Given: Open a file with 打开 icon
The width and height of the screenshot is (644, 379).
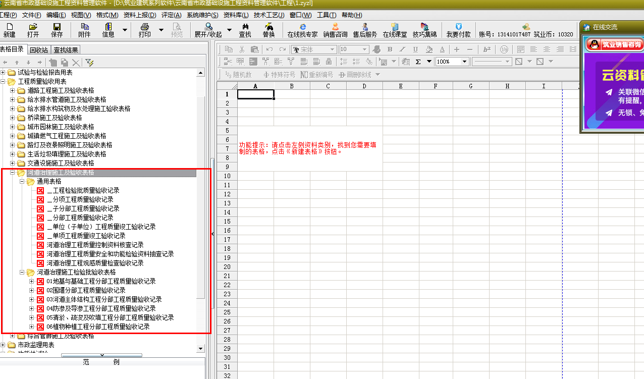Looking at the screenshot, I should (x=33, y=30).
